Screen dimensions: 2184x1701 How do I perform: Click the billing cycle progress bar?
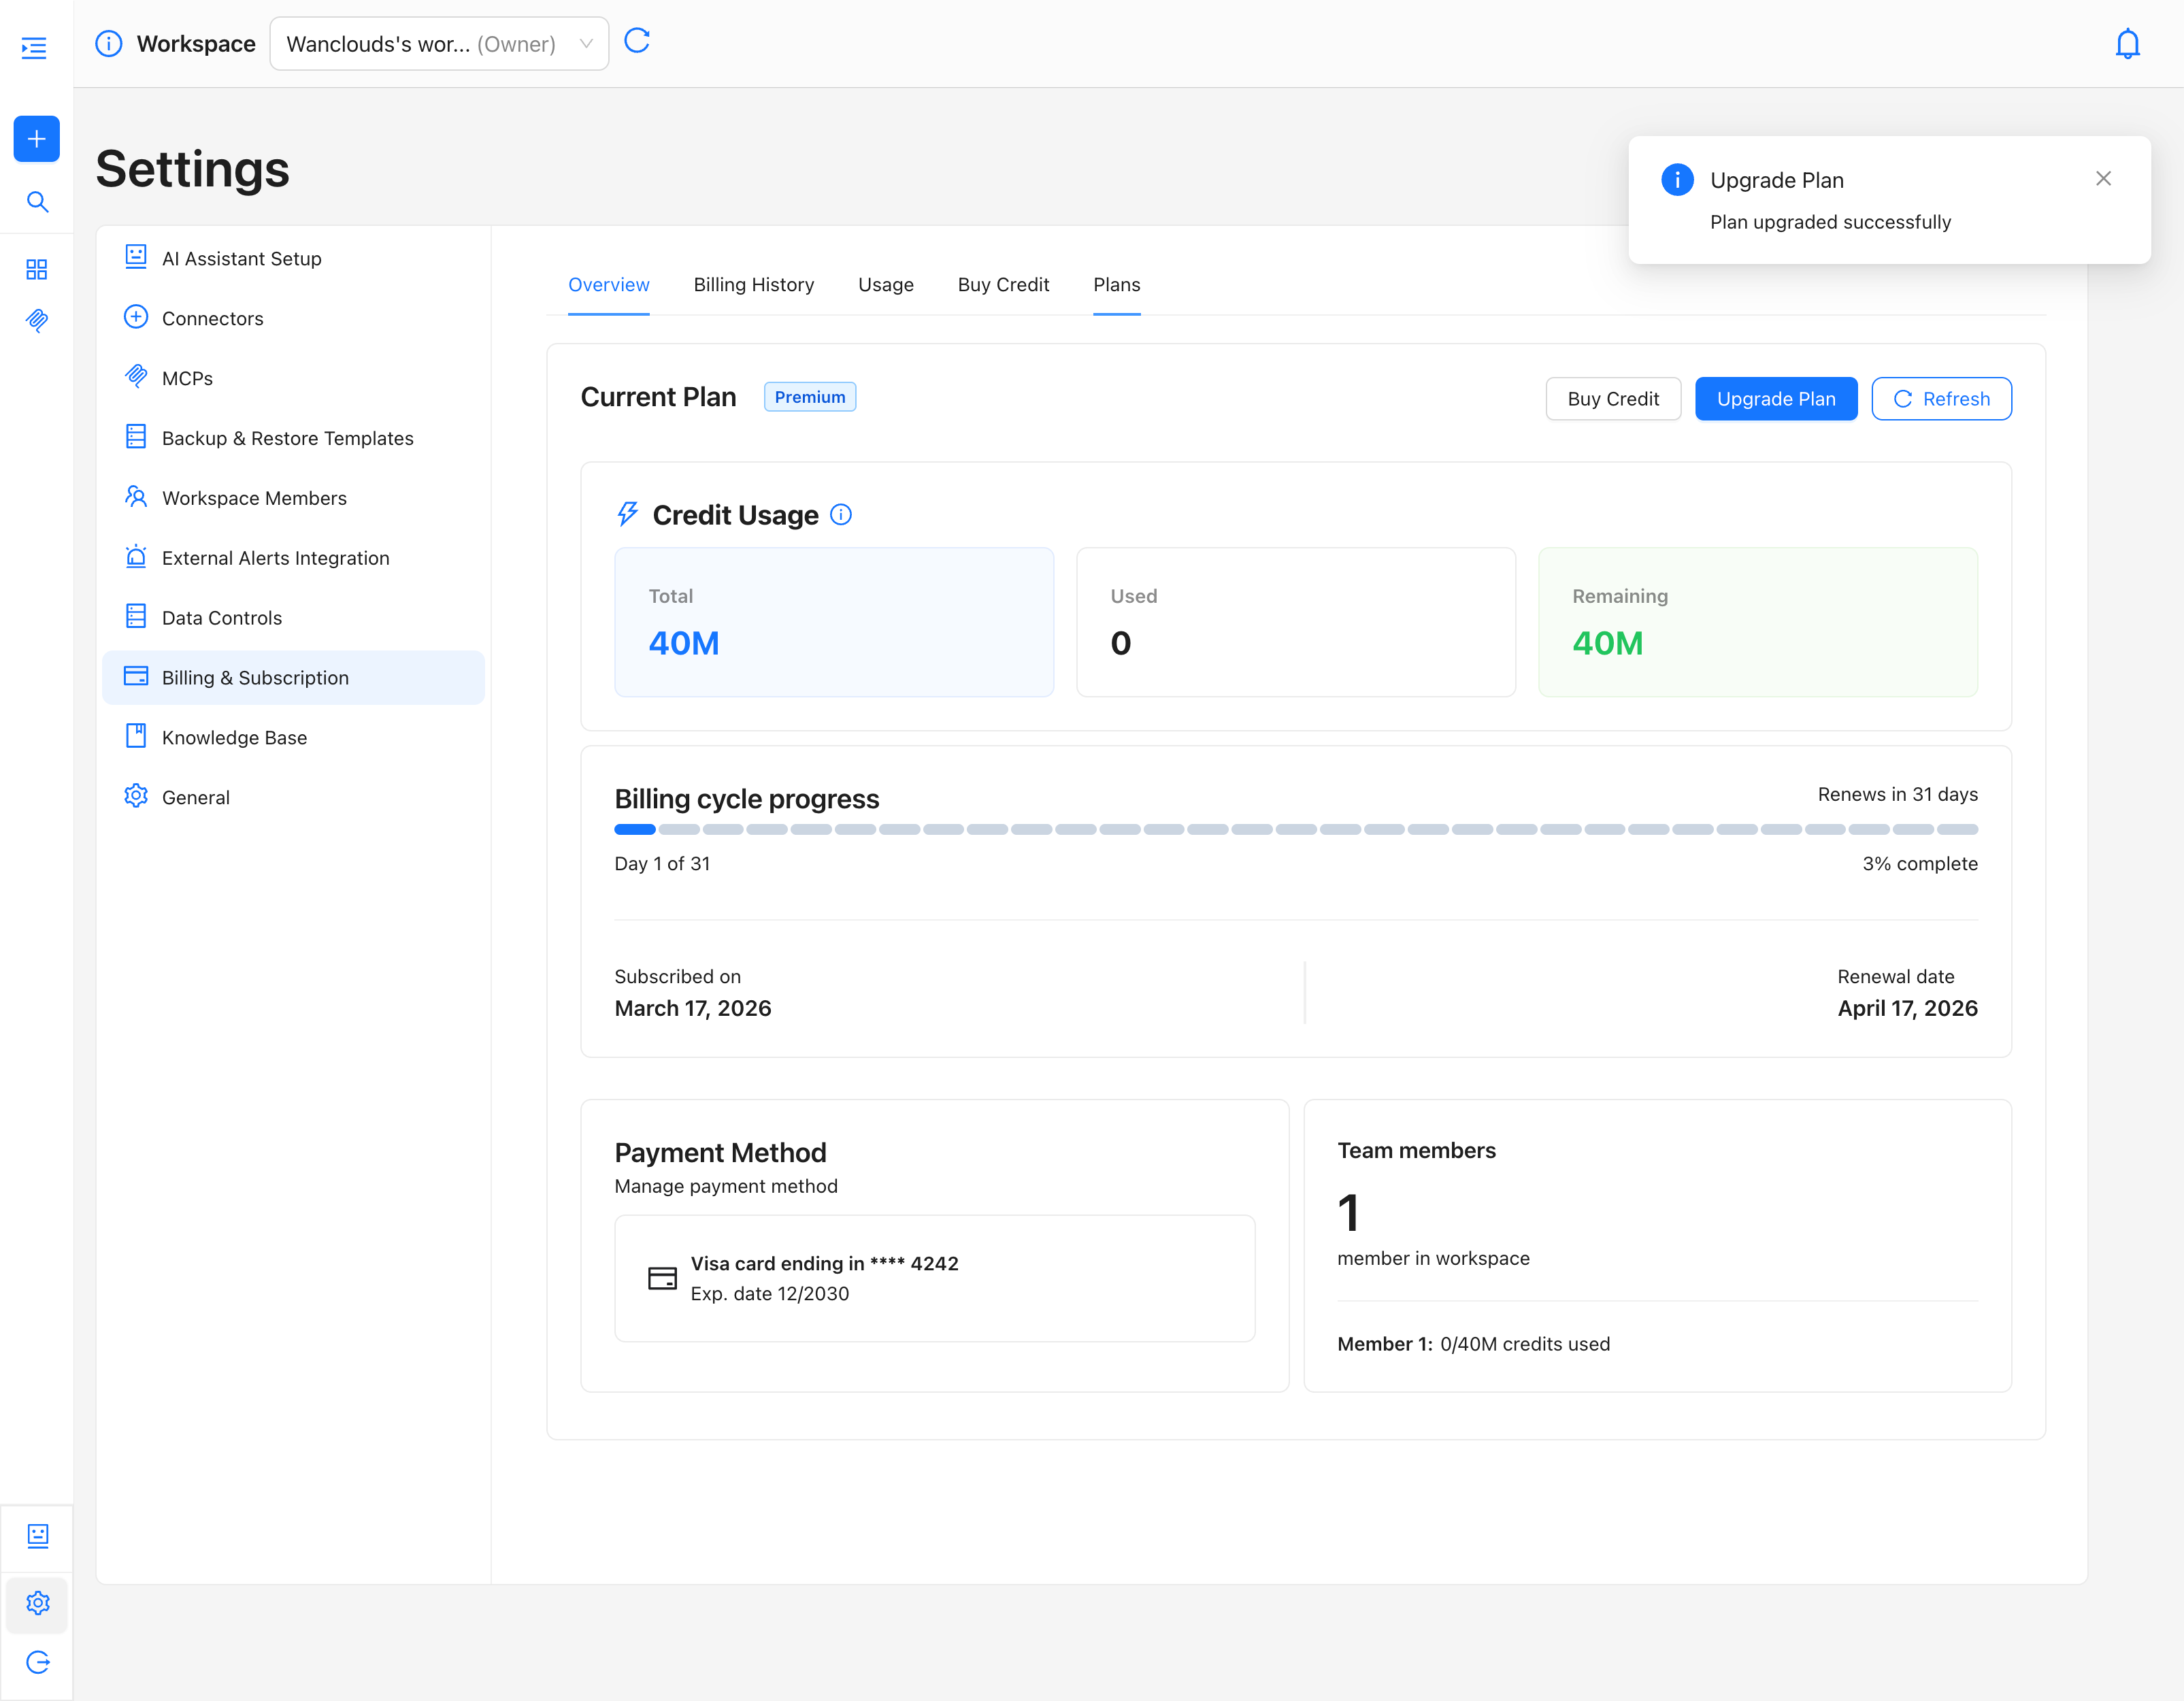coord(1295,829)
